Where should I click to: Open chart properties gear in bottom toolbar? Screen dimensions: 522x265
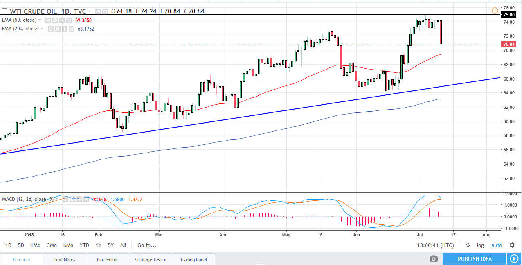pyautogui.click(x=512, y=245)
